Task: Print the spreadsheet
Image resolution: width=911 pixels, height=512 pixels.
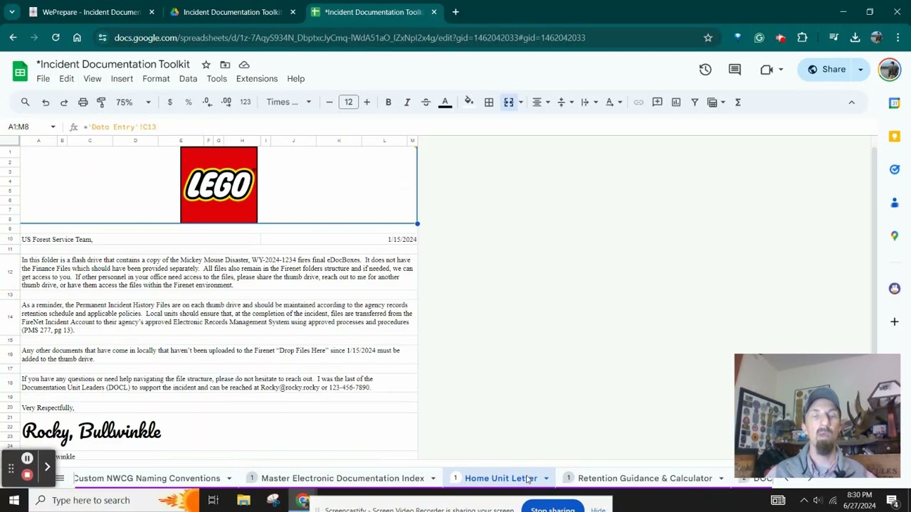Action: pos(83,102)
